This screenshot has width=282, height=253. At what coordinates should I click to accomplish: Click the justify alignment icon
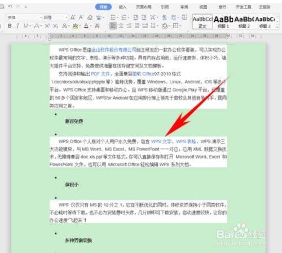tap(137, 25)
